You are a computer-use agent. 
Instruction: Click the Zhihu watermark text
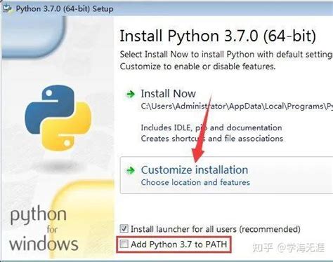(289, 248)
